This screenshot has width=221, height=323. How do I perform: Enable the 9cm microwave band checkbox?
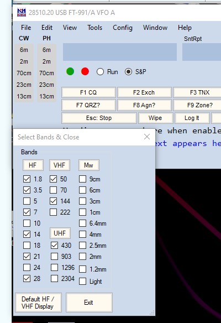82,179
